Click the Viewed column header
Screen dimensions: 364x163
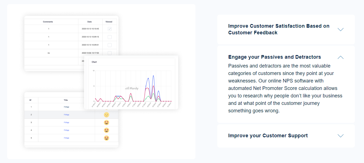pos(109,22)
